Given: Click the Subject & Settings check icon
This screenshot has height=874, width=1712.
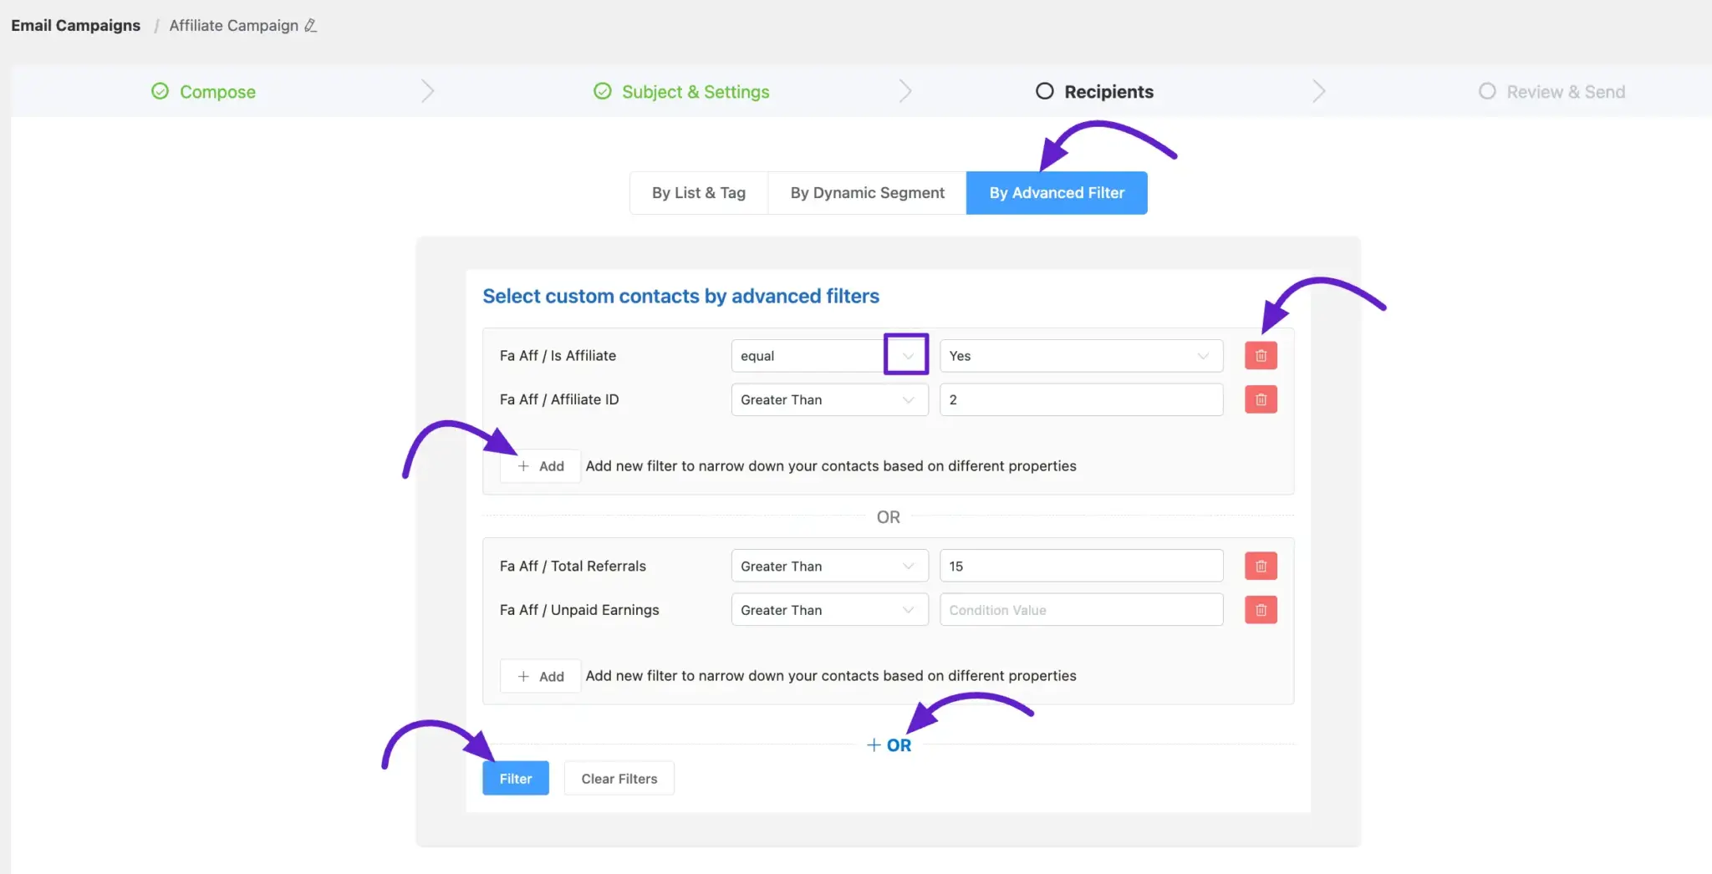Looking at the screenshot, I should (602, 91).
